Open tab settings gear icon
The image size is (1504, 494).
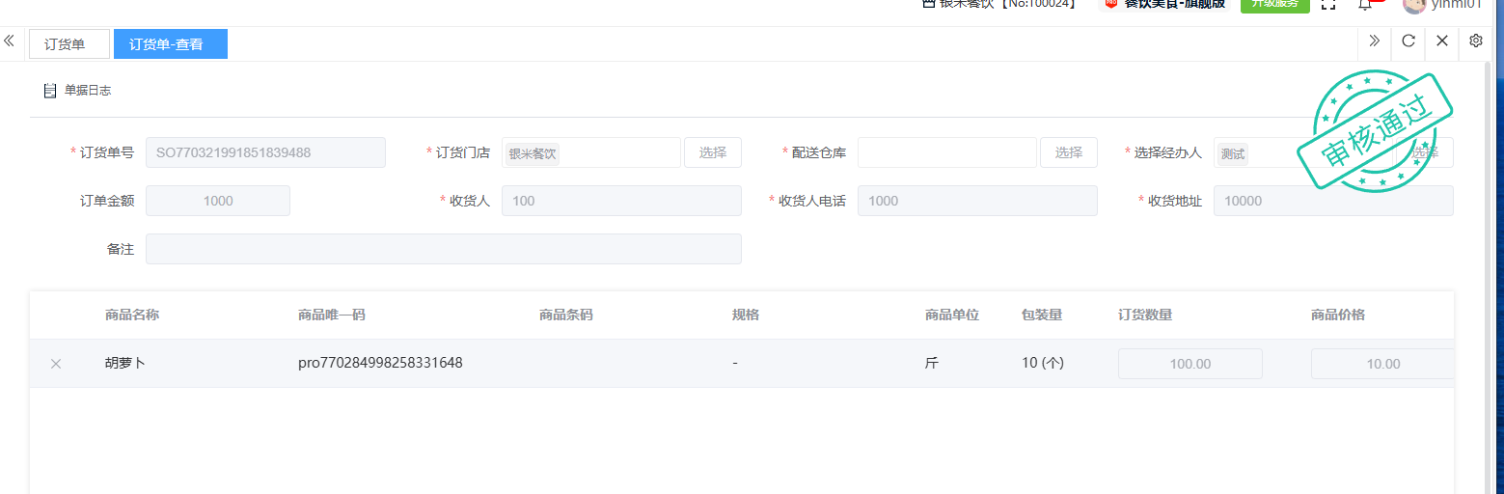[1475, 41]
